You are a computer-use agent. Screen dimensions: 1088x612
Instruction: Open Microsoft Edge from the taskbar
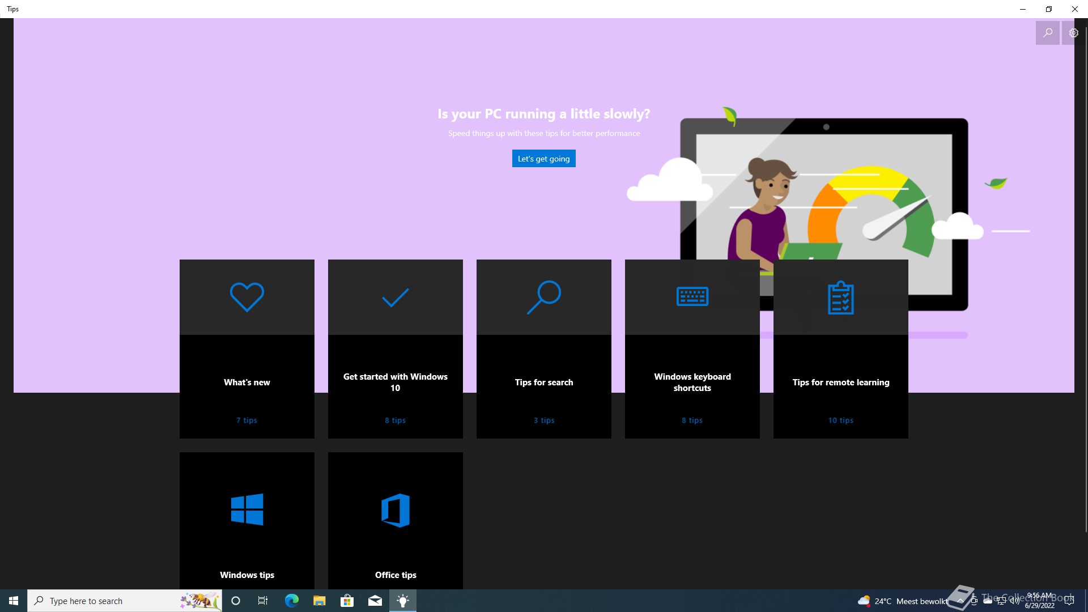[291, 601]
